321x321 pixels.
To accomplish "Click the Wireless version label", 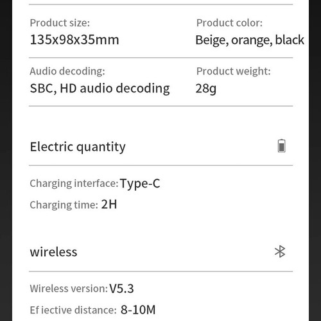I will point(69,289).
